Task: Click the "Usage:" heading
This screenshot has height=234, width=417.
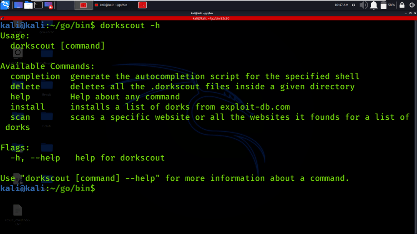Action: click(15, 36)
